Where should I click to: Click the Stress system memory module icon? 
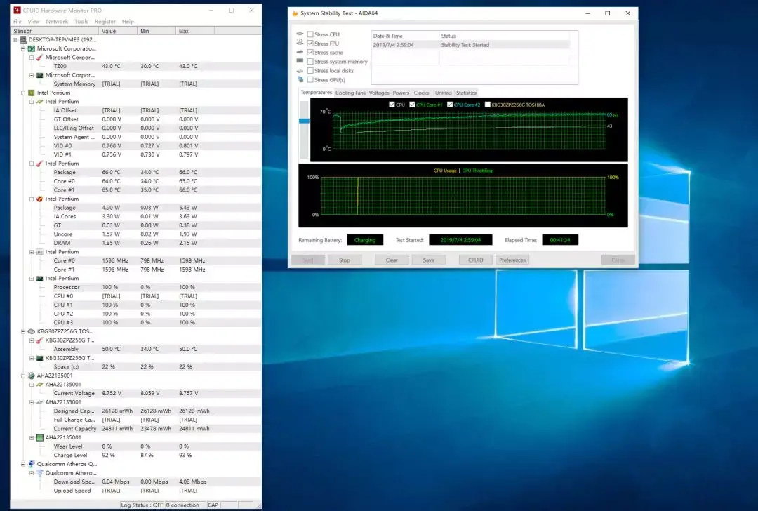pyautogui.click(x=300, y=61)
